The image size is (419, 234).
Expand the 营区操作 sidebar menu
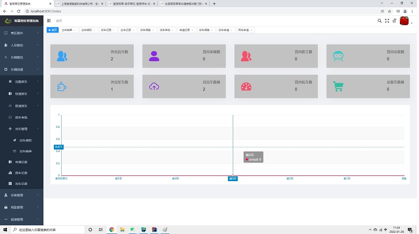22,33
